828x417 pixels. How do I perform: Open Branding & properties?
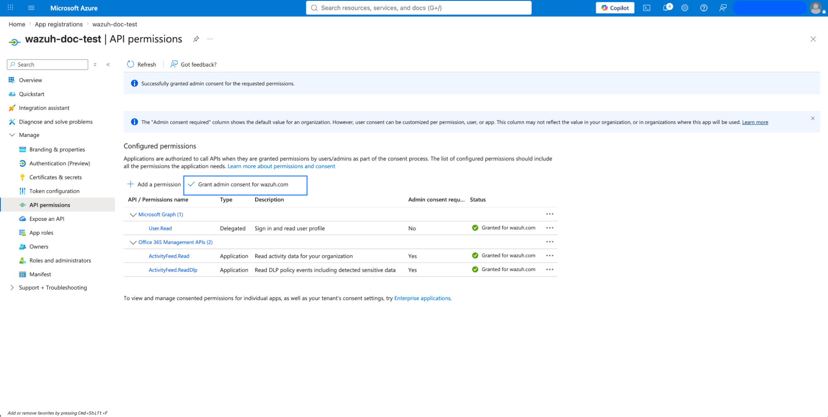click(58, 149)
